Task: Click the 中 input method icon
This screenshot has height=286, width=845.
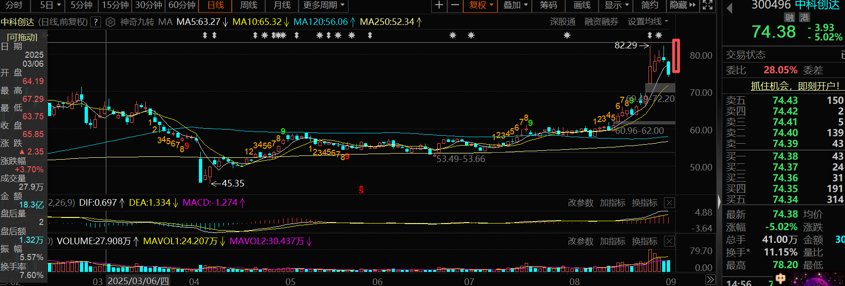Action: 780,279
